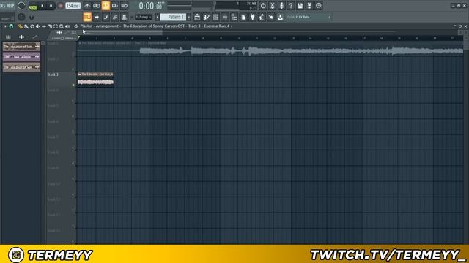Select the Select tool in playlist
The image size is (469, 263).
click(x=56, y=26)
